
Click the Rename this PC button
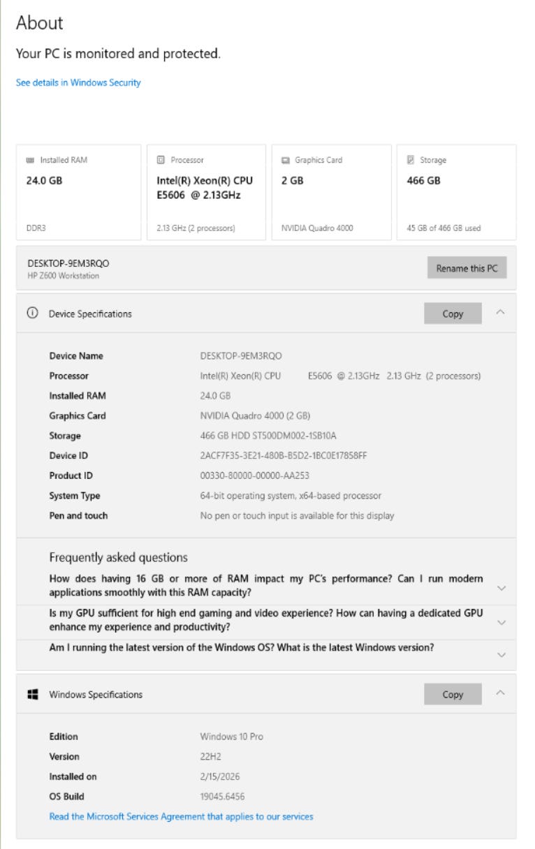(467, 268)
